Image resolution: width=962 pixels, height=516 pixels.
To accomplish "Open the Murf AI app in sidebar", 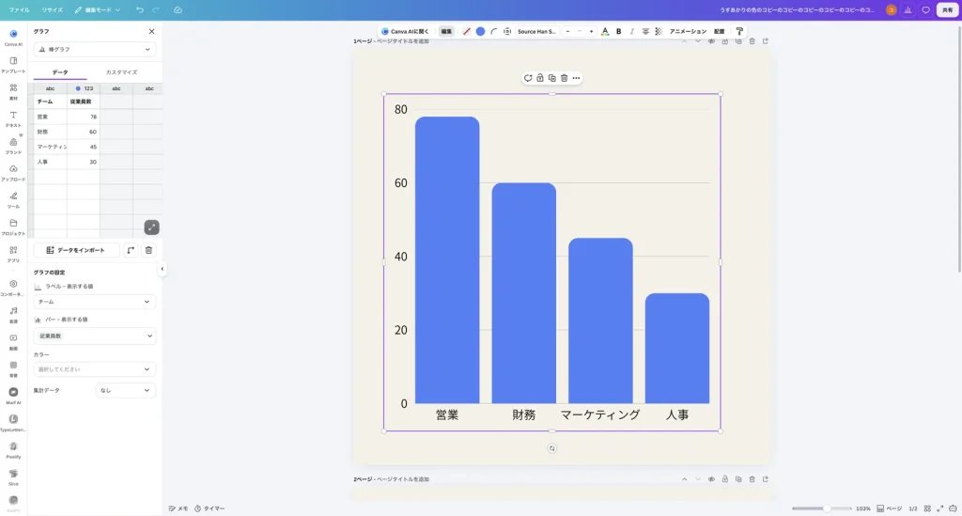I will (x=13, y=395).
